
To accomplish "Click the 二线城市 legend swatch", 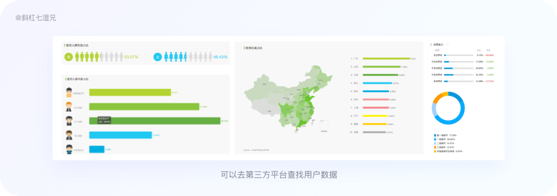I will point(435,143).
